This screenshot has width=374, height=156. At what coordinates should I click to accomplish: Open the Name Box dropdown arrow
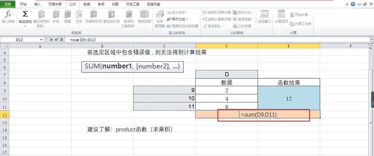41,40
